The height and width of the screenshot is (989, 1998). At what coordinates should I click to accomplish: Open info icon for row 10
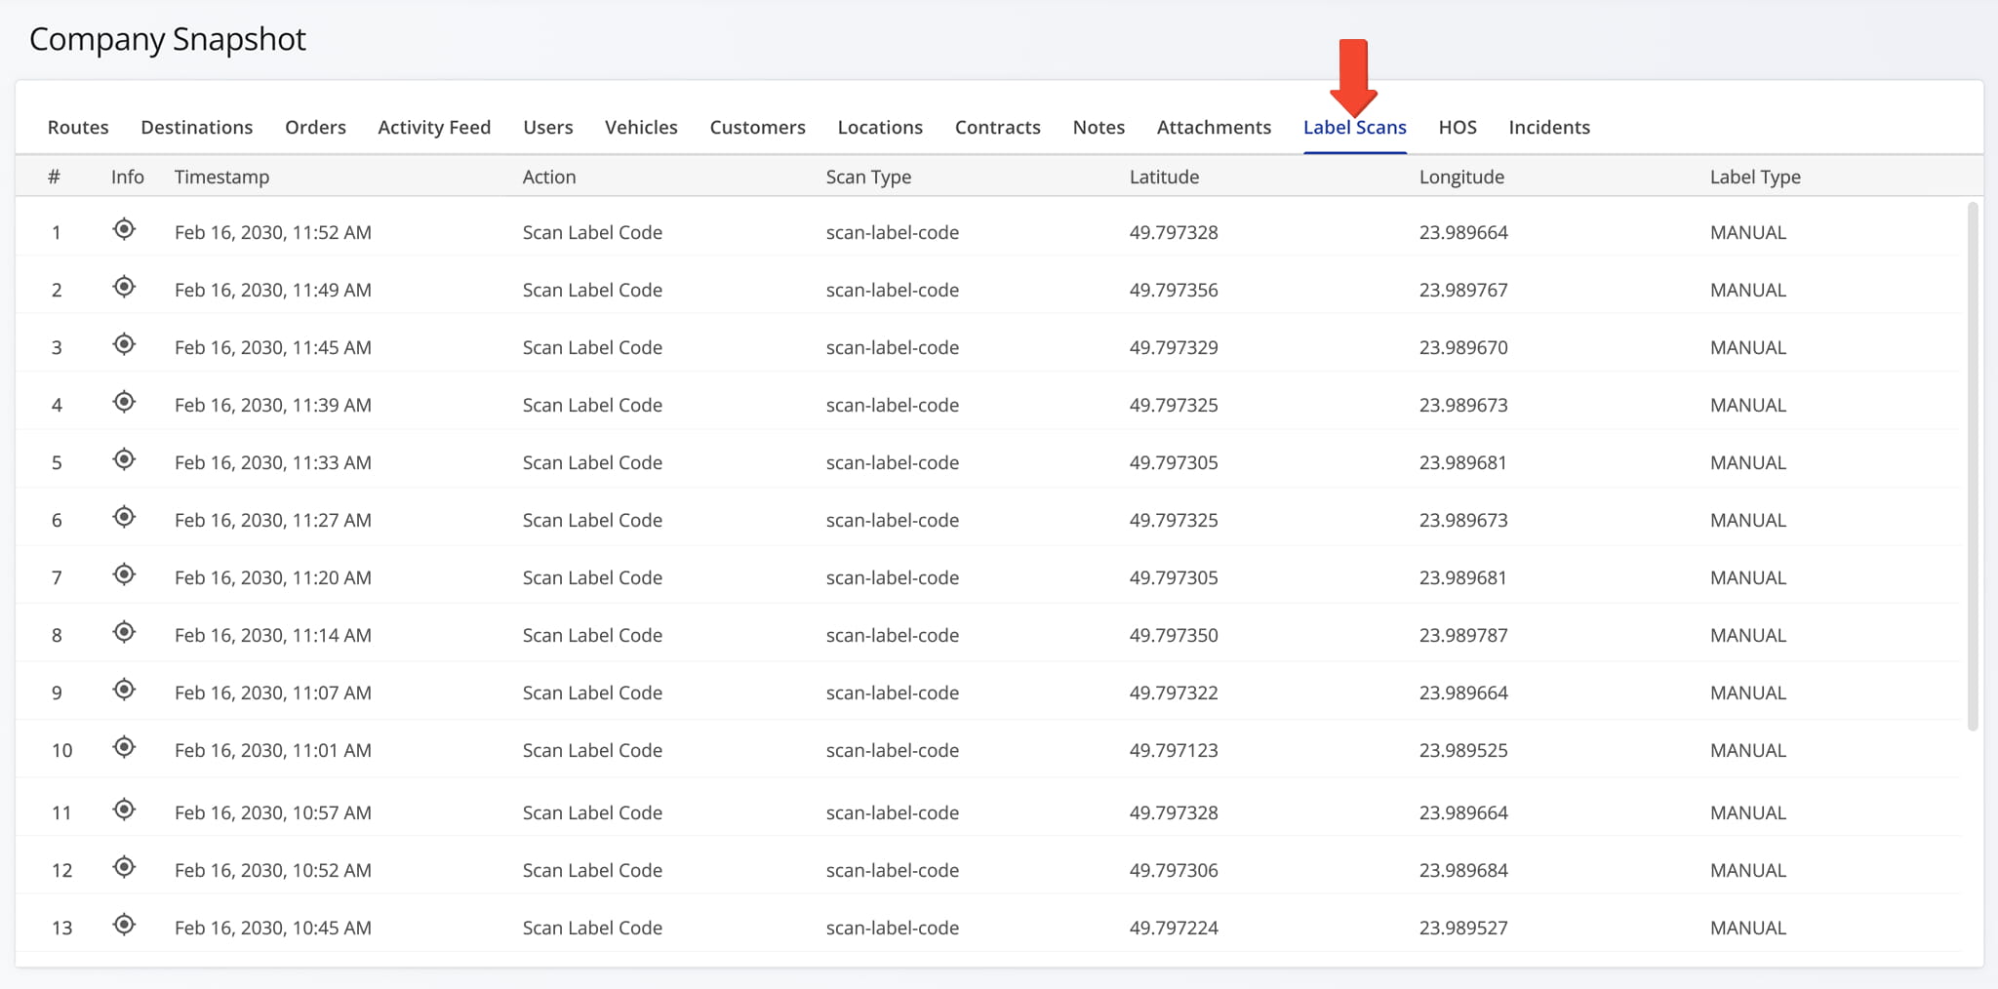coord(124,747)
